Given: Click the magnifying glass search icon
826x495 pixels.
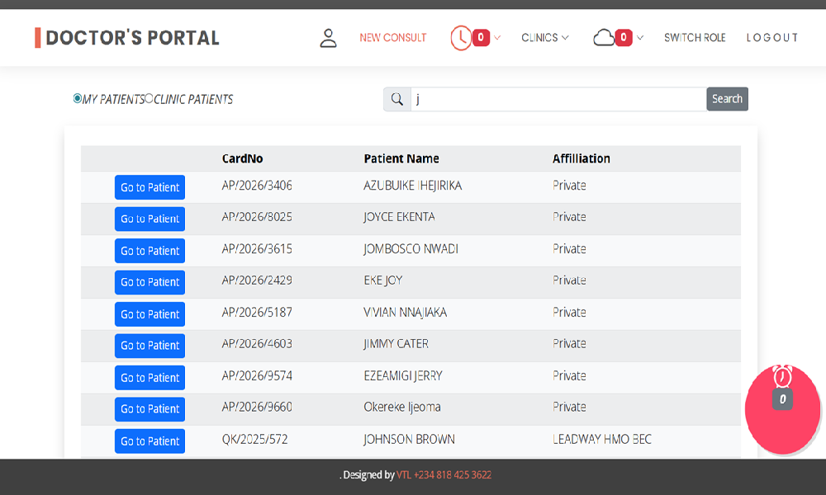Looking at the screenshot, I should [x=397, y=99].
